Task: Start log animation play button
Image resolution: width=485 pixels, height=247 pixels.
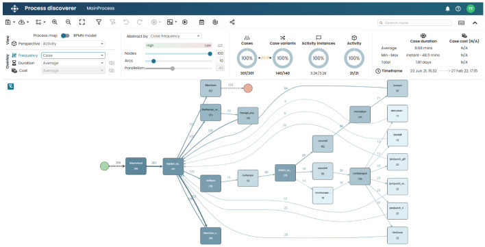Action: coord(185,22)
